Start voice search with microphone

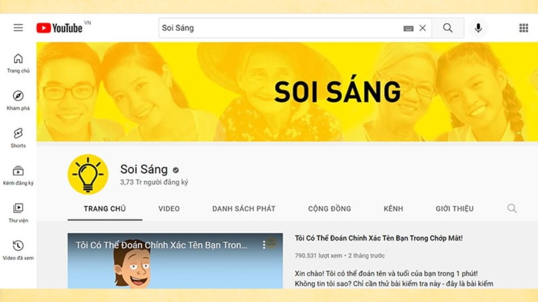(x=478, y=28)
